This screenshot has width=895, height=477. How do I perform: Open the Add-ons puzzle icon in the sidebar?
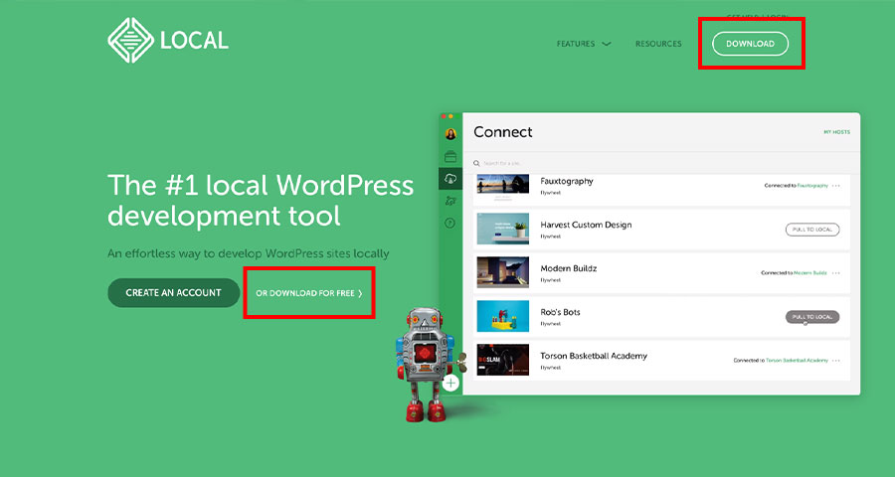[450, 201]
